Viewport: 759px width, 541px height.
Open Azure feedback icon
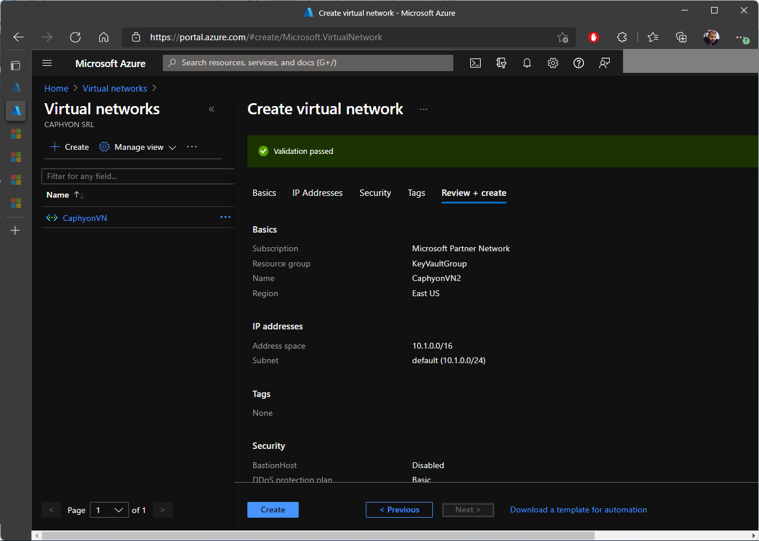(x=604, y=63)
